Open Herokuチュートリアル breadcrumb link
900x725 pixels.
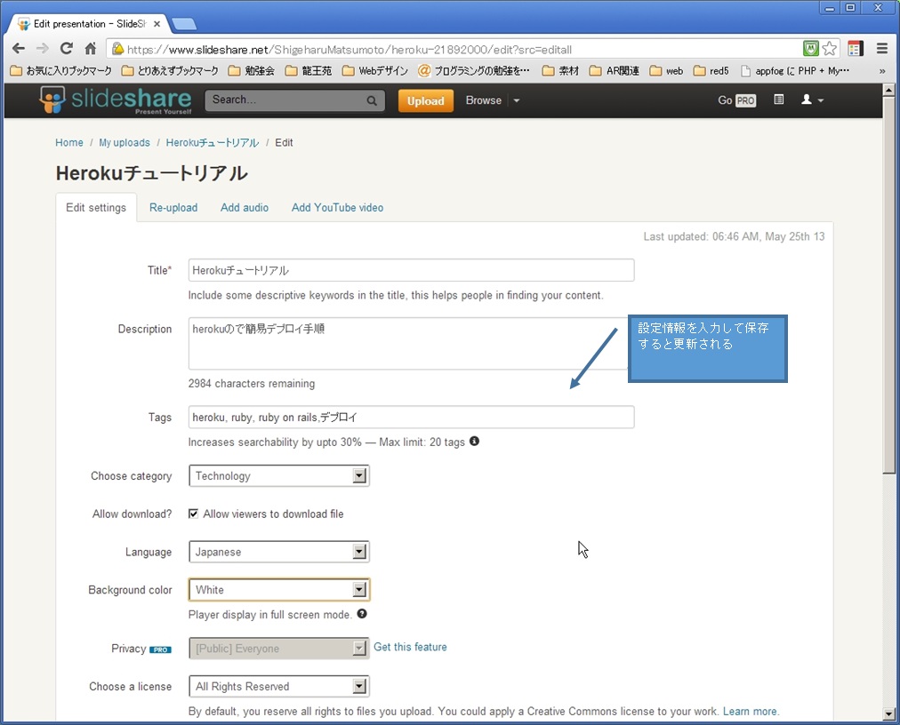pyautogui.click(x=213, y=142)
